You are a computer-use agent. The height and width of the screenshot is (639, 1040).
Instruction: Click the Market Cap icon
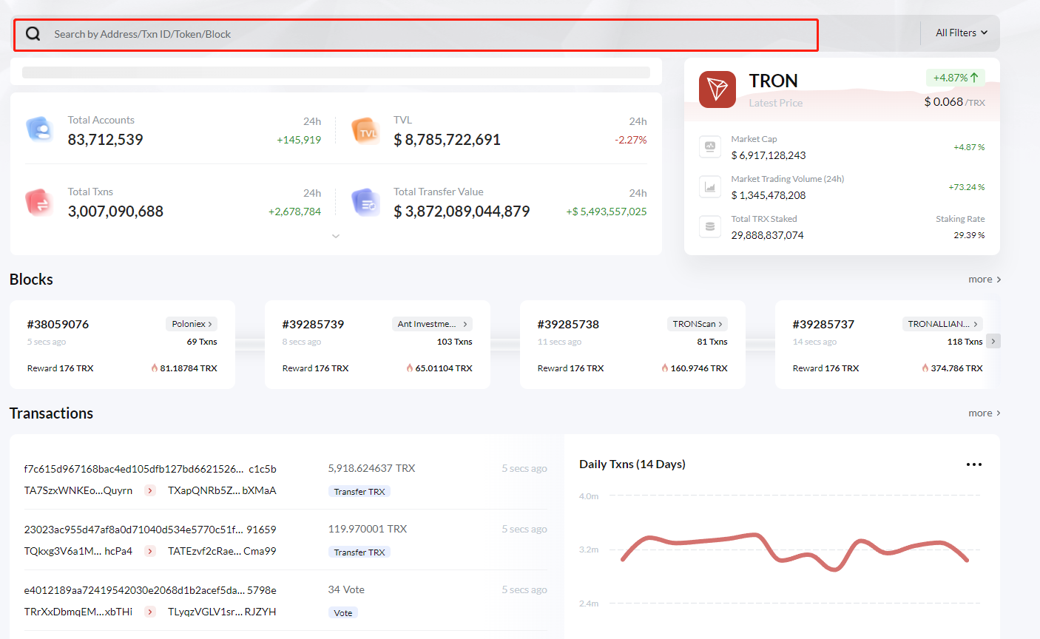[709, 147]
